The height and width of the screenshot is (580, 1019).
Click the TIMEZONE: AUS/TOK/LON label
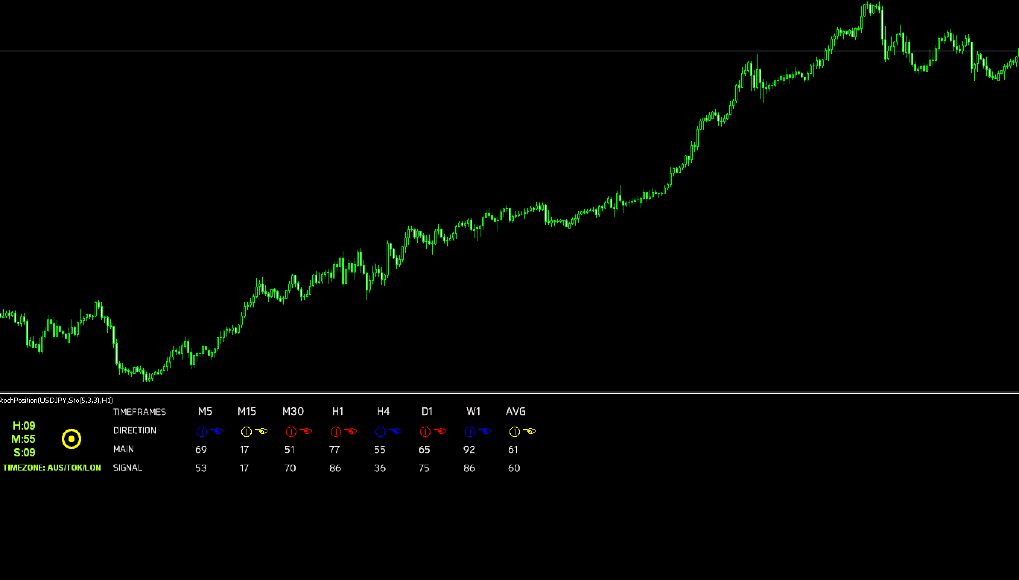(x=52, y=468)
